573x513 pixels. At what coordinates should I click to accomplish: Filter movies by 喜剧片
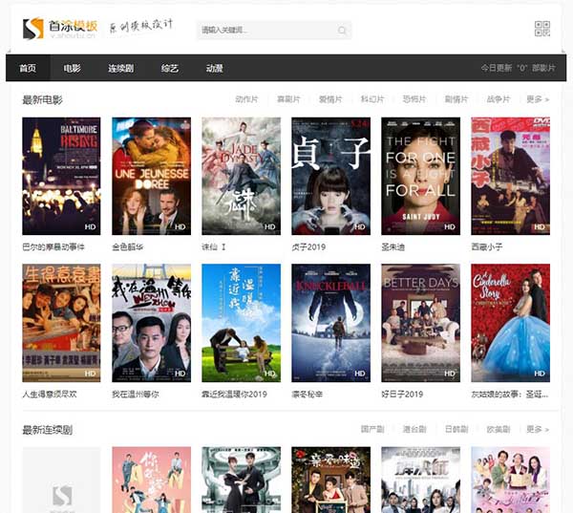(x=288, y=99)
